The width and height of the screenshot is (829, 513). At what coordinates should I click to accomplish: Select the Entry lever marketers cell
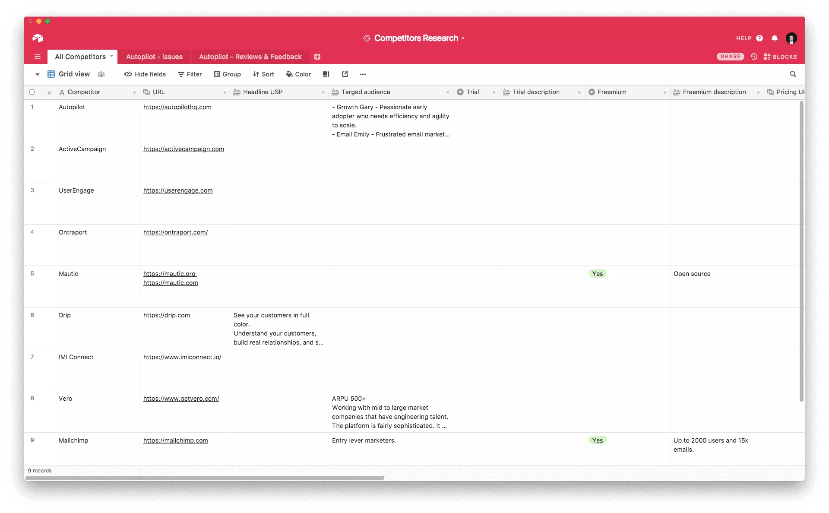click(x=391, y=449)
